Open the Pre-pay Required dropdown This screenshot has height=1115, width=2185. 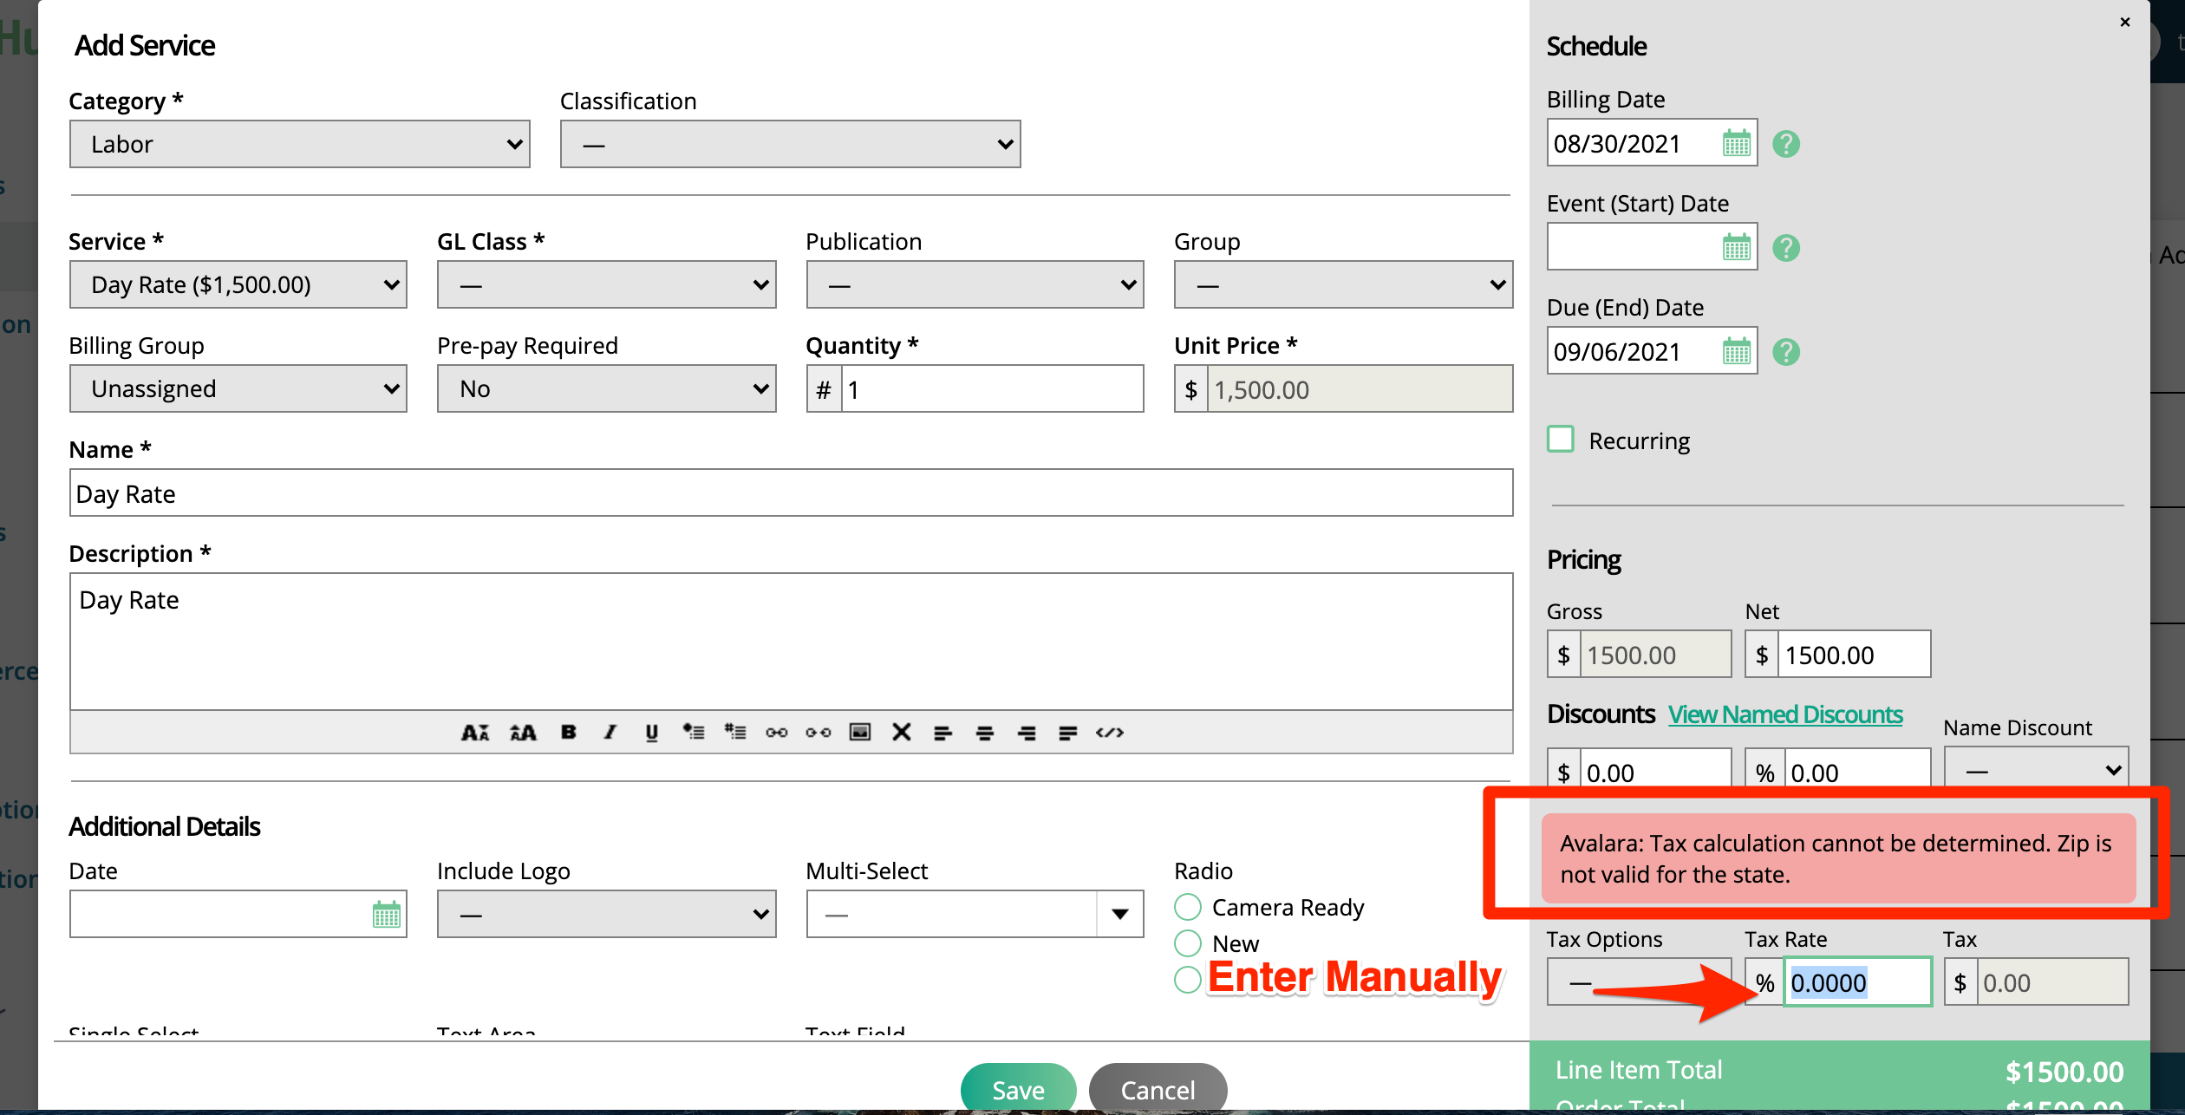pos(606,388)
